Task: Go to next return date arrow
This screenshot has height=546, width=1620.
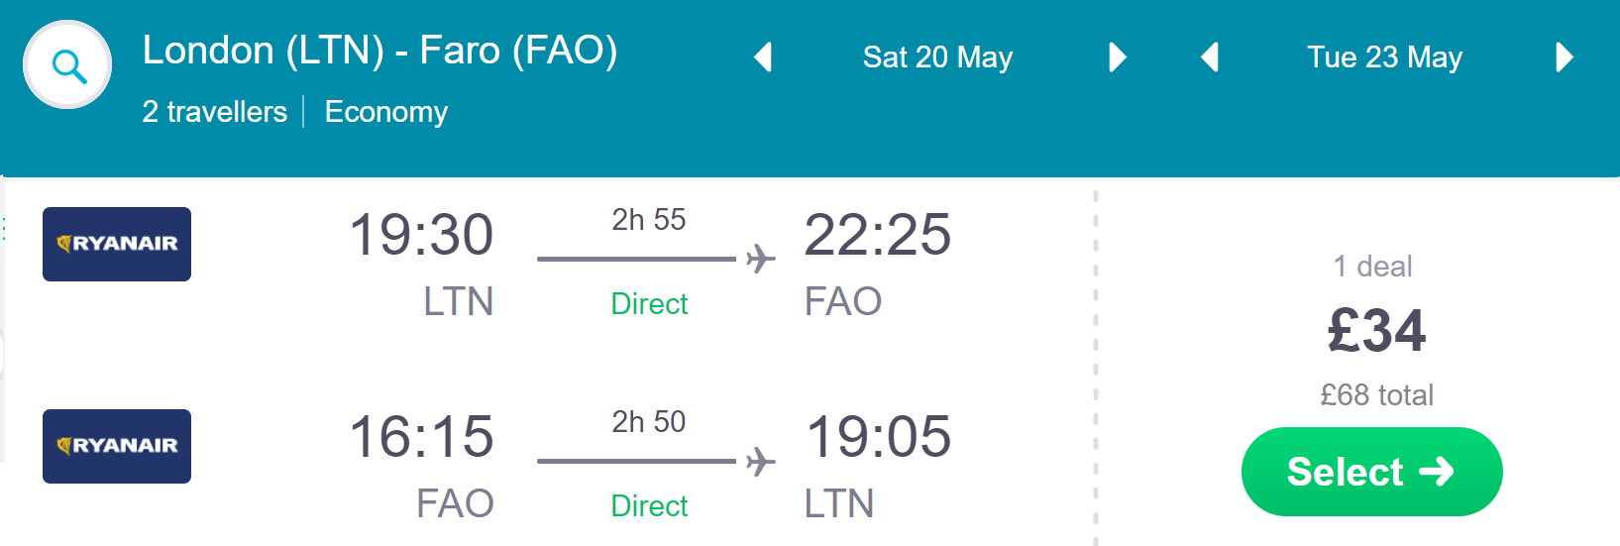Action: tap(1565, 57)
